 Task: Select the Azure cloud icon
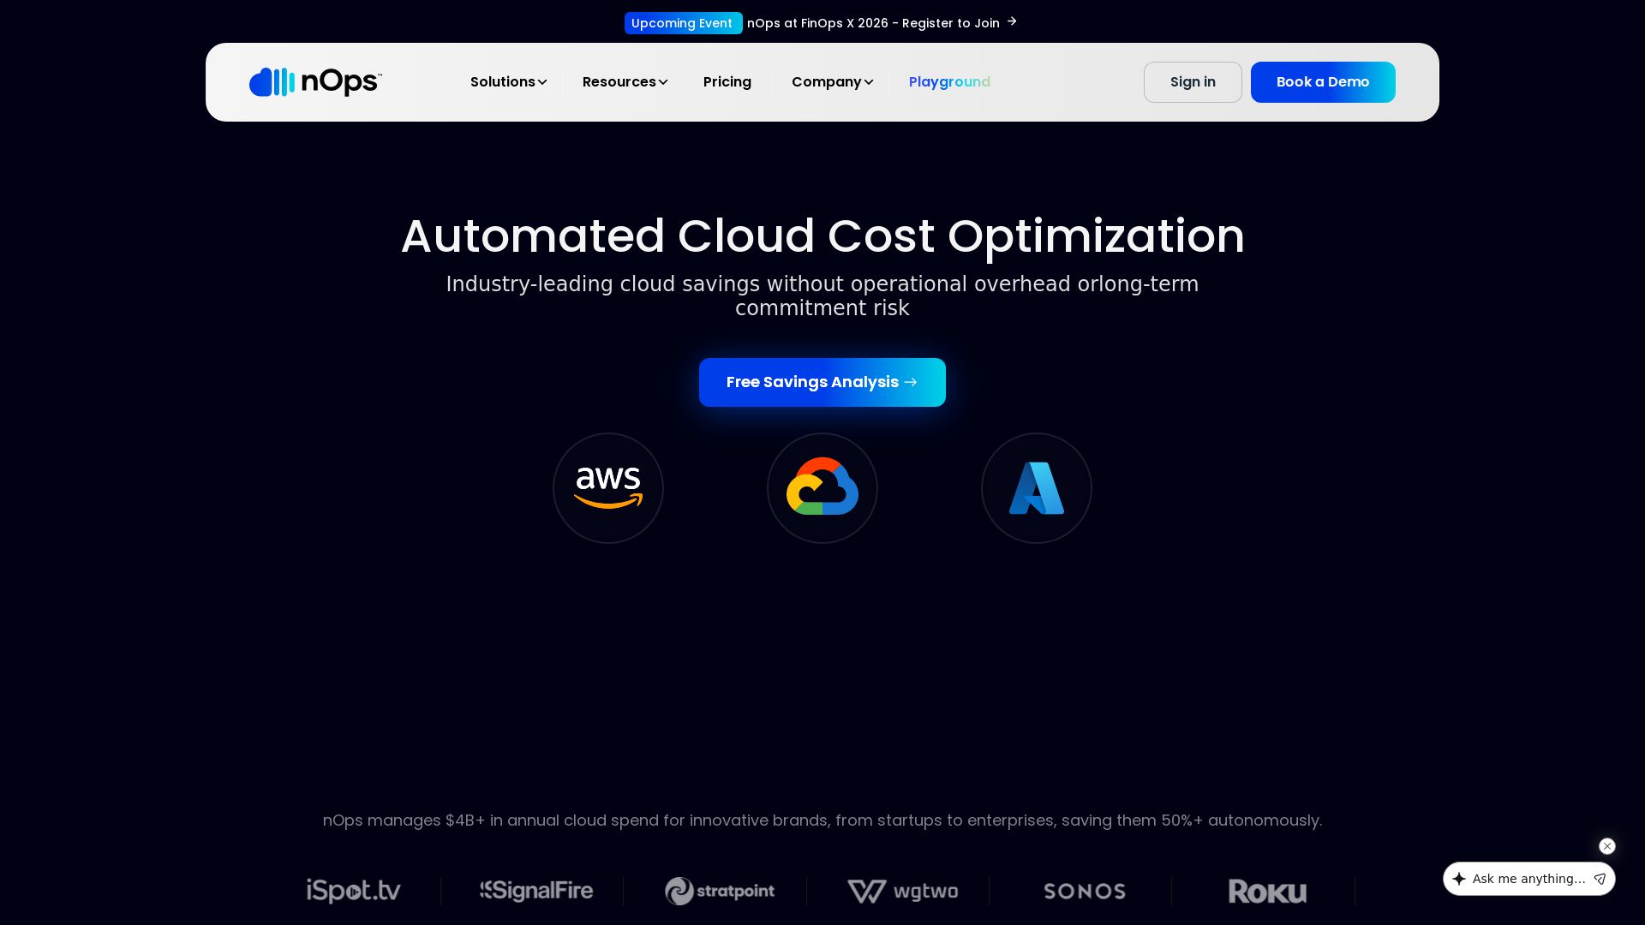(1037, 488)
